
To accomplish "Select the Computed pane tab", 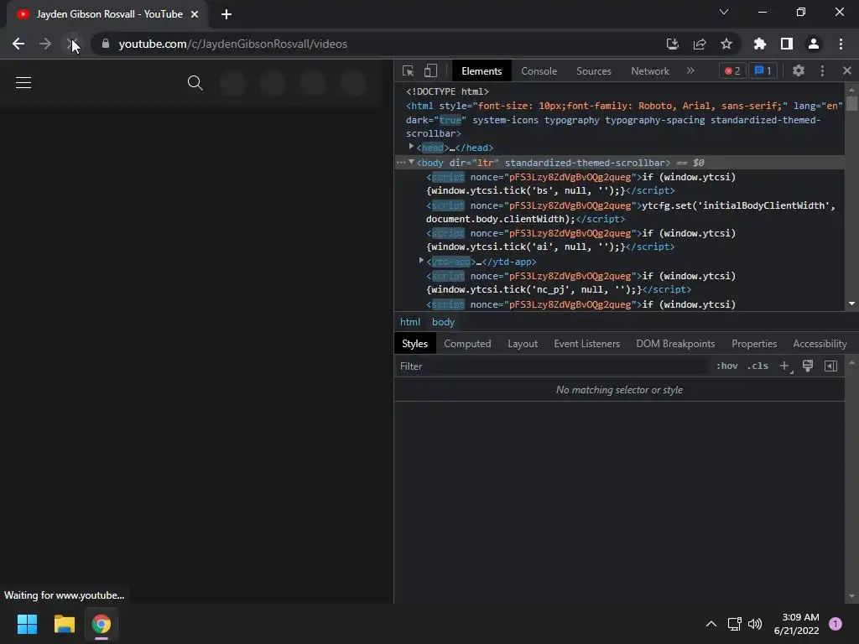I will pos(467,344).
